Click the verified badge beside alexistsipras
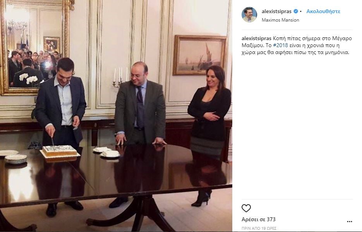362x232 pixels. pyautogui.click(x=296, y=11)
